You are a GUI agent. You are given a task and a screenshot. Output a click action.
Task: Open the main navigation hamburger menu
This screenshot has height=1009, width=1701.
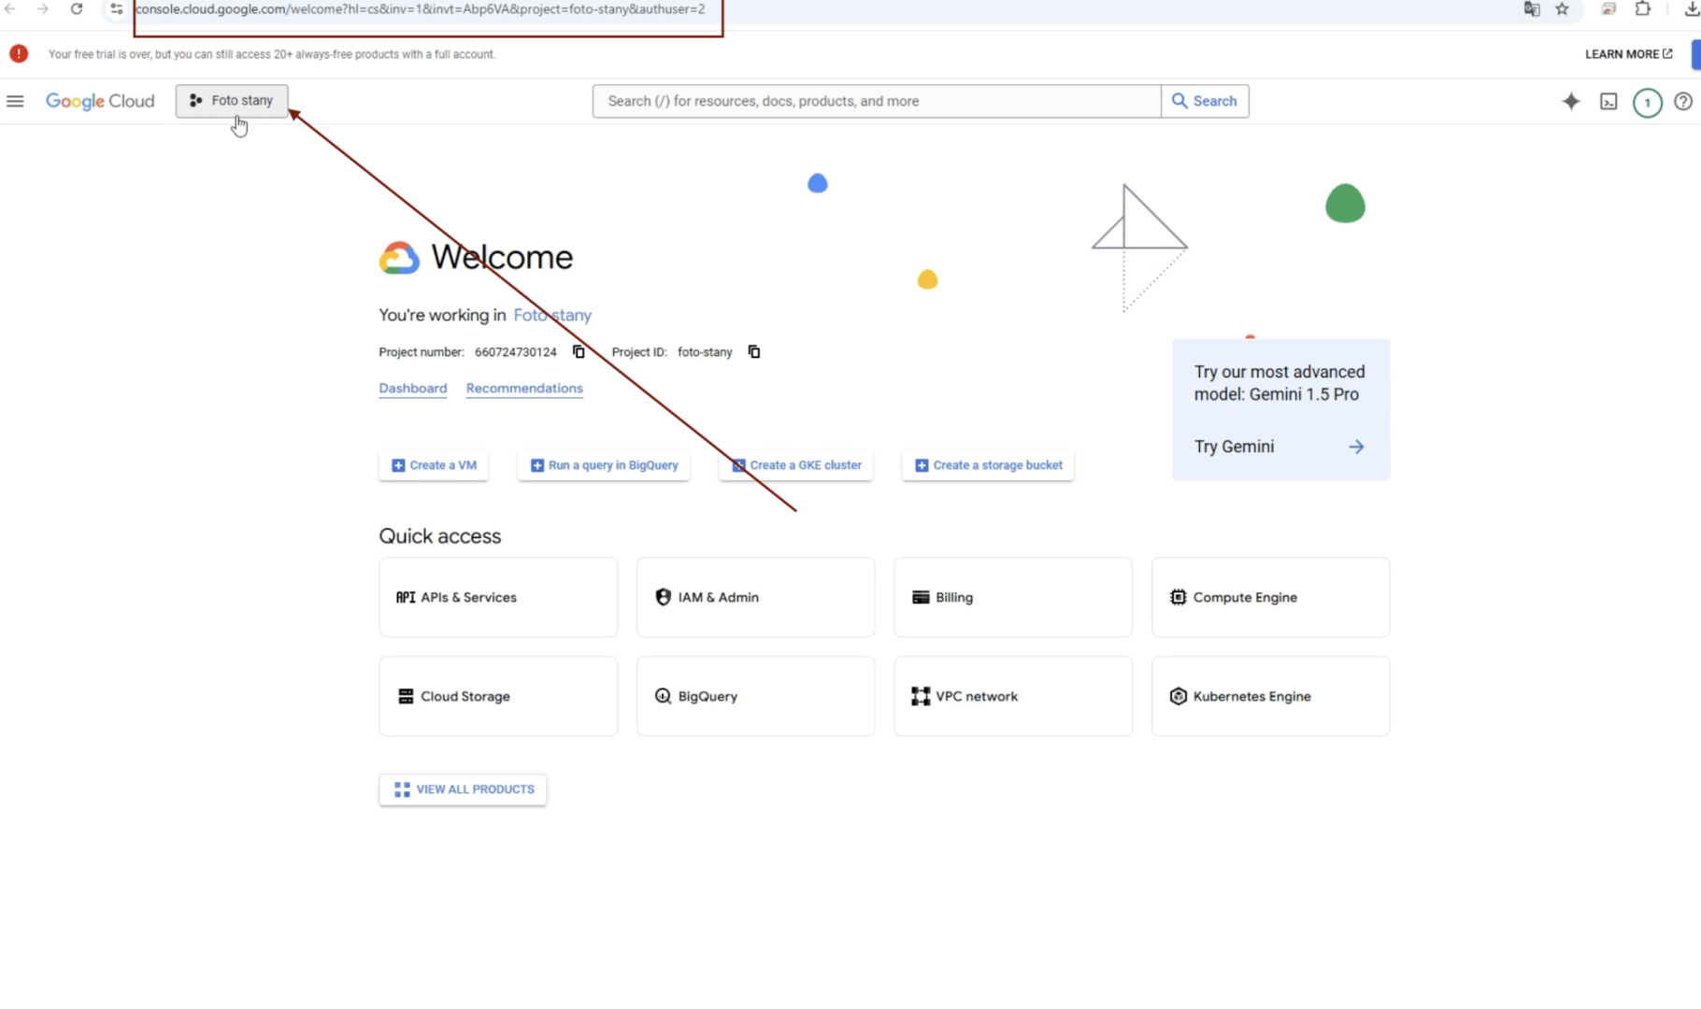[x=15, y=101]
